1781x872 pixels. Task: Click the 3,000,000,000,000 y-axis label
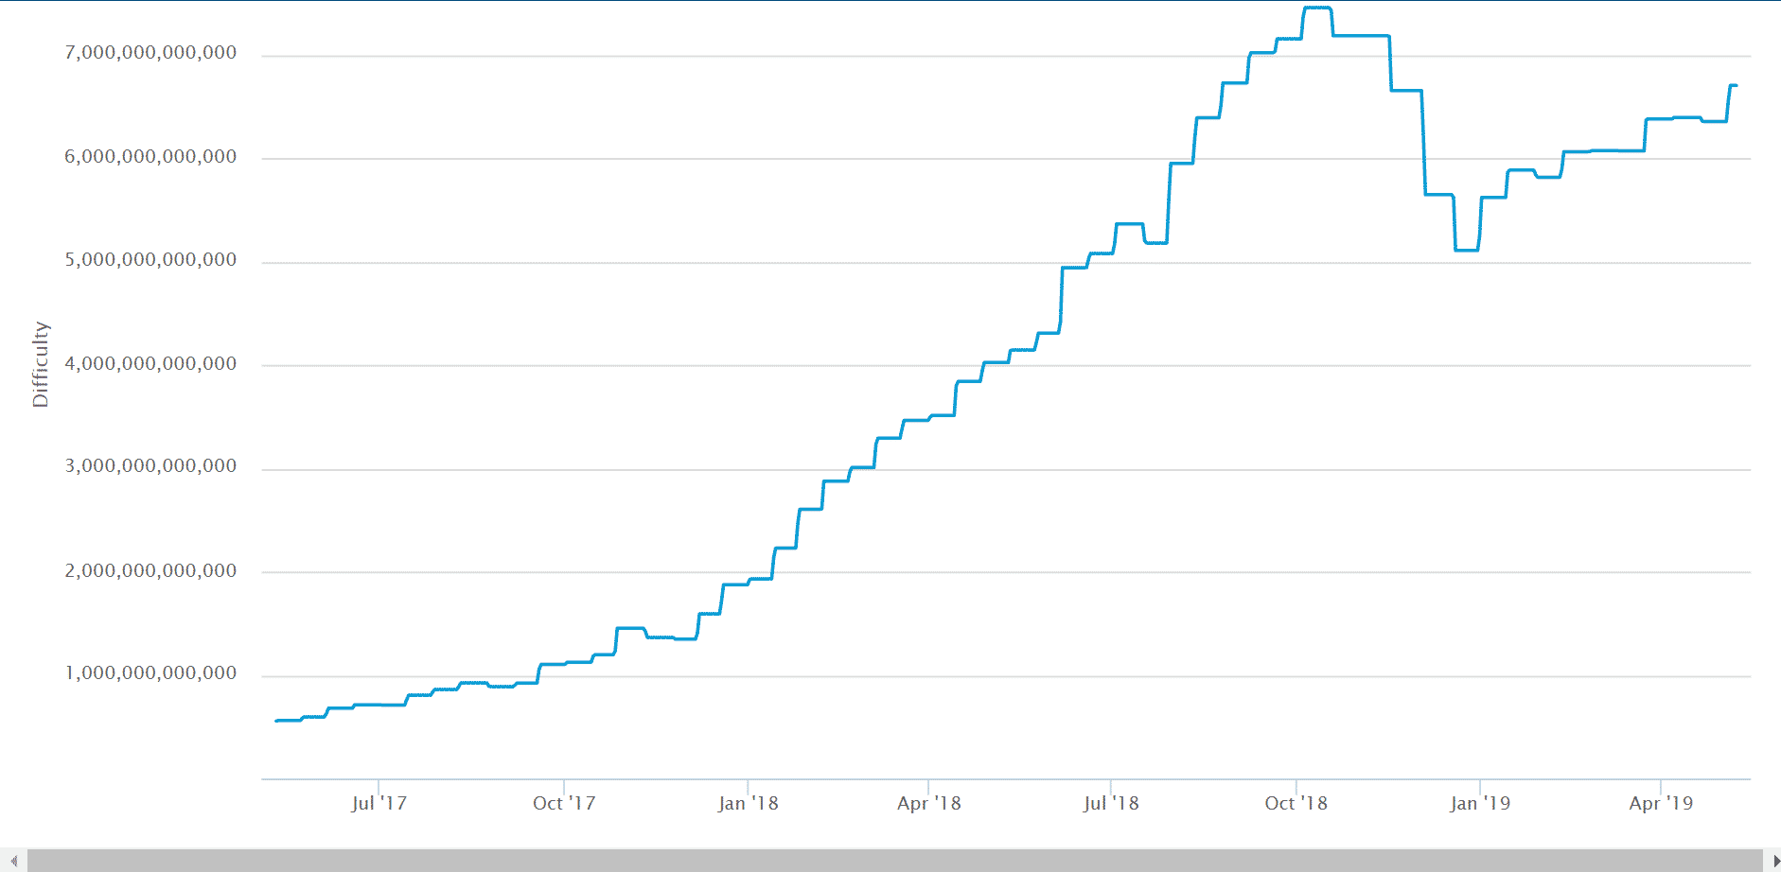(x=150, y=466)
